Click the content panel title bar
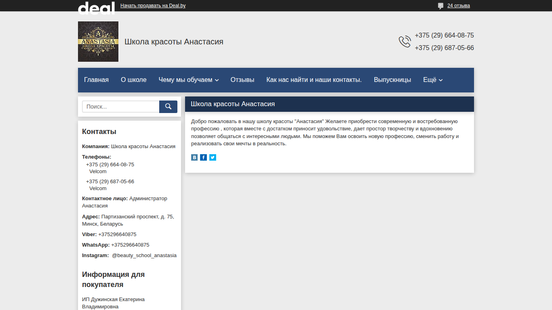The height and width of the screenshot is (310, 552). point(329,104)
